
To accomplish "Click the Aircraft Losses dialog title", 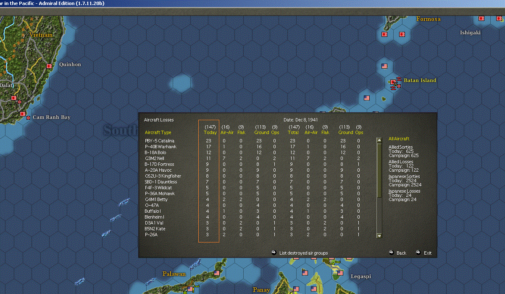I will click(159, 120).
